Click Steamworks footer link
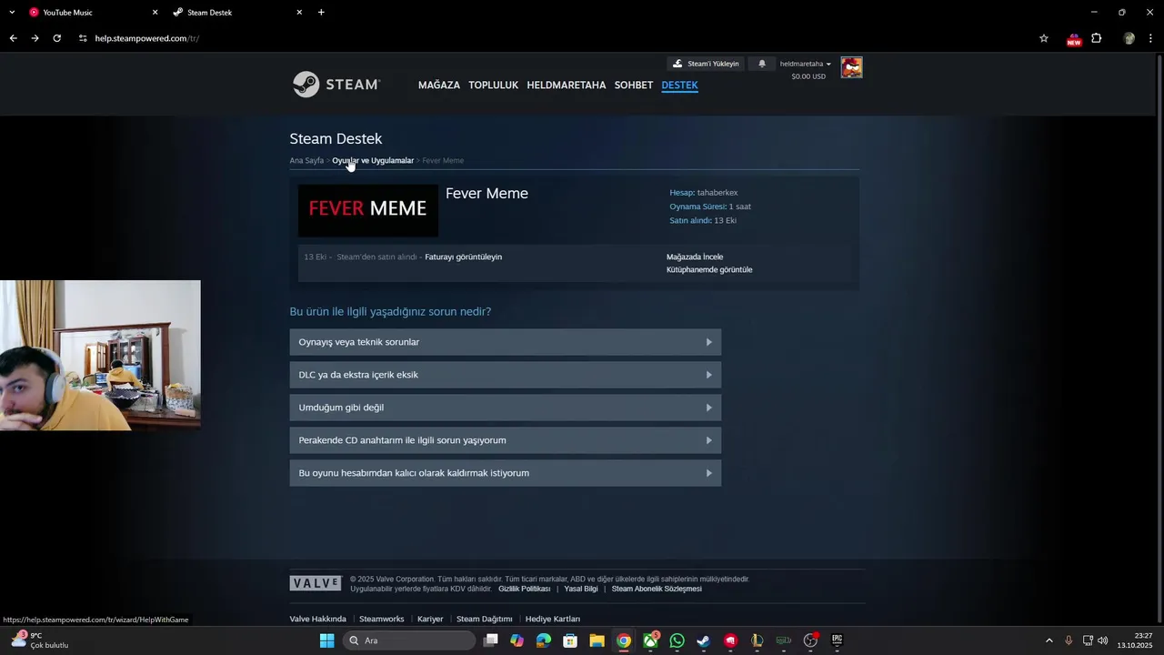The height and width of the screenshot is (655, 1164). pyautogui.click(x=381, y=619)
